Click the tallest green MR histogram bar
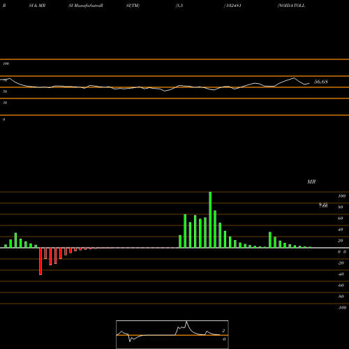This screenshot has width=349, height=349. point(210,220)
